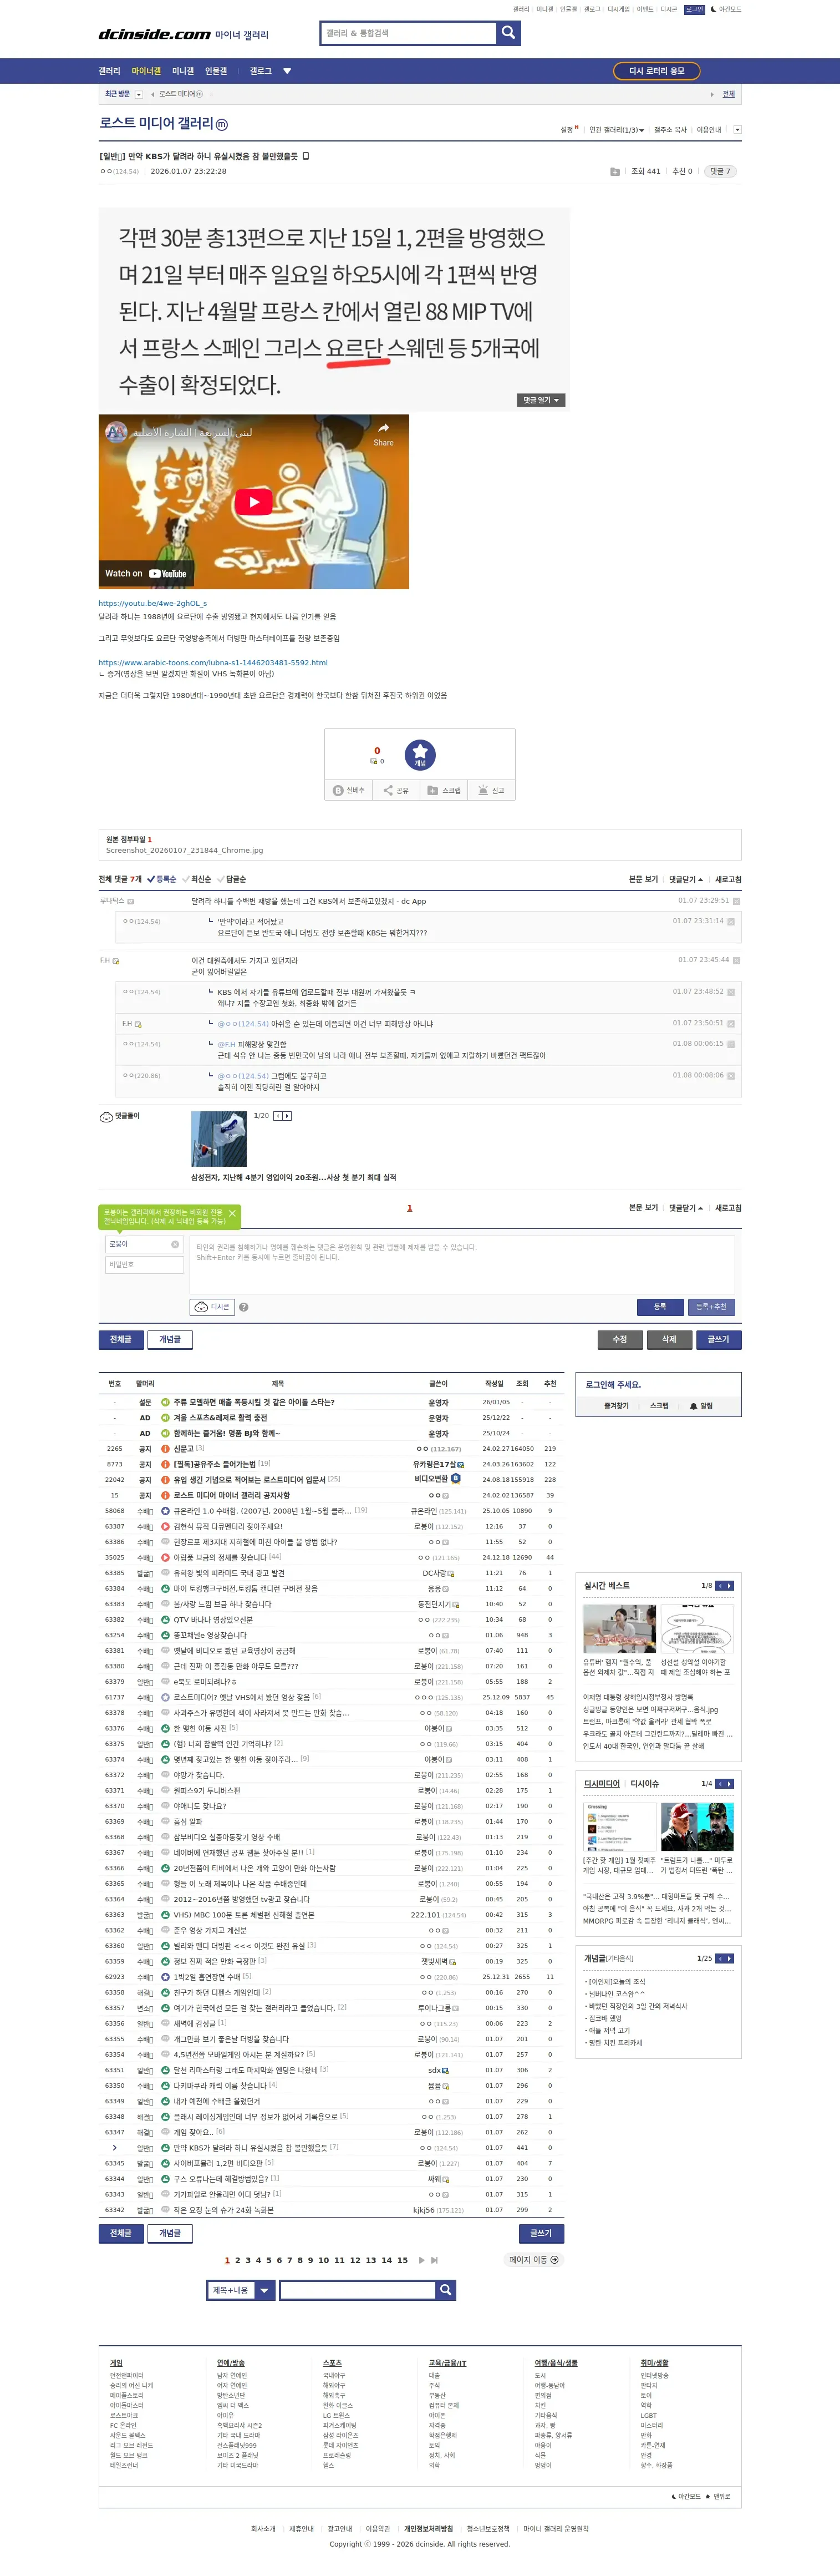Click the magnifier button of bottom search
The width and height of the screenshot is (840, 2576).
click(445, 2290)
